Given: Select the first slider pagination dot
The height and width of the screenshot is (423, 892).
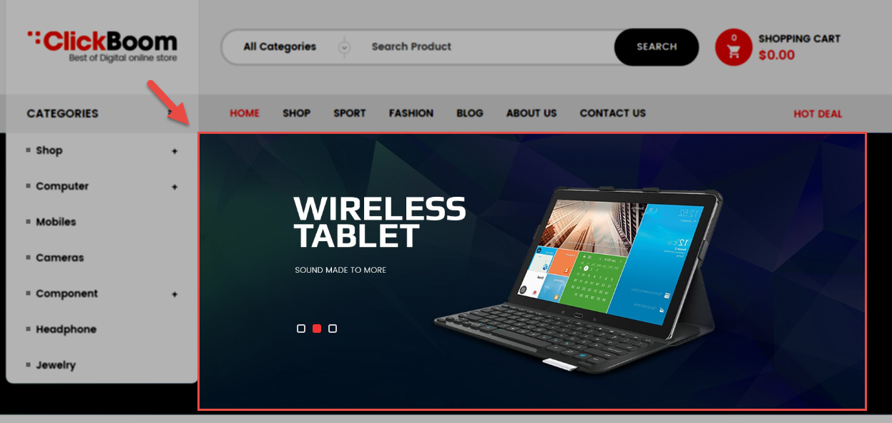Looking at the screenshot, I should (301, 329).
